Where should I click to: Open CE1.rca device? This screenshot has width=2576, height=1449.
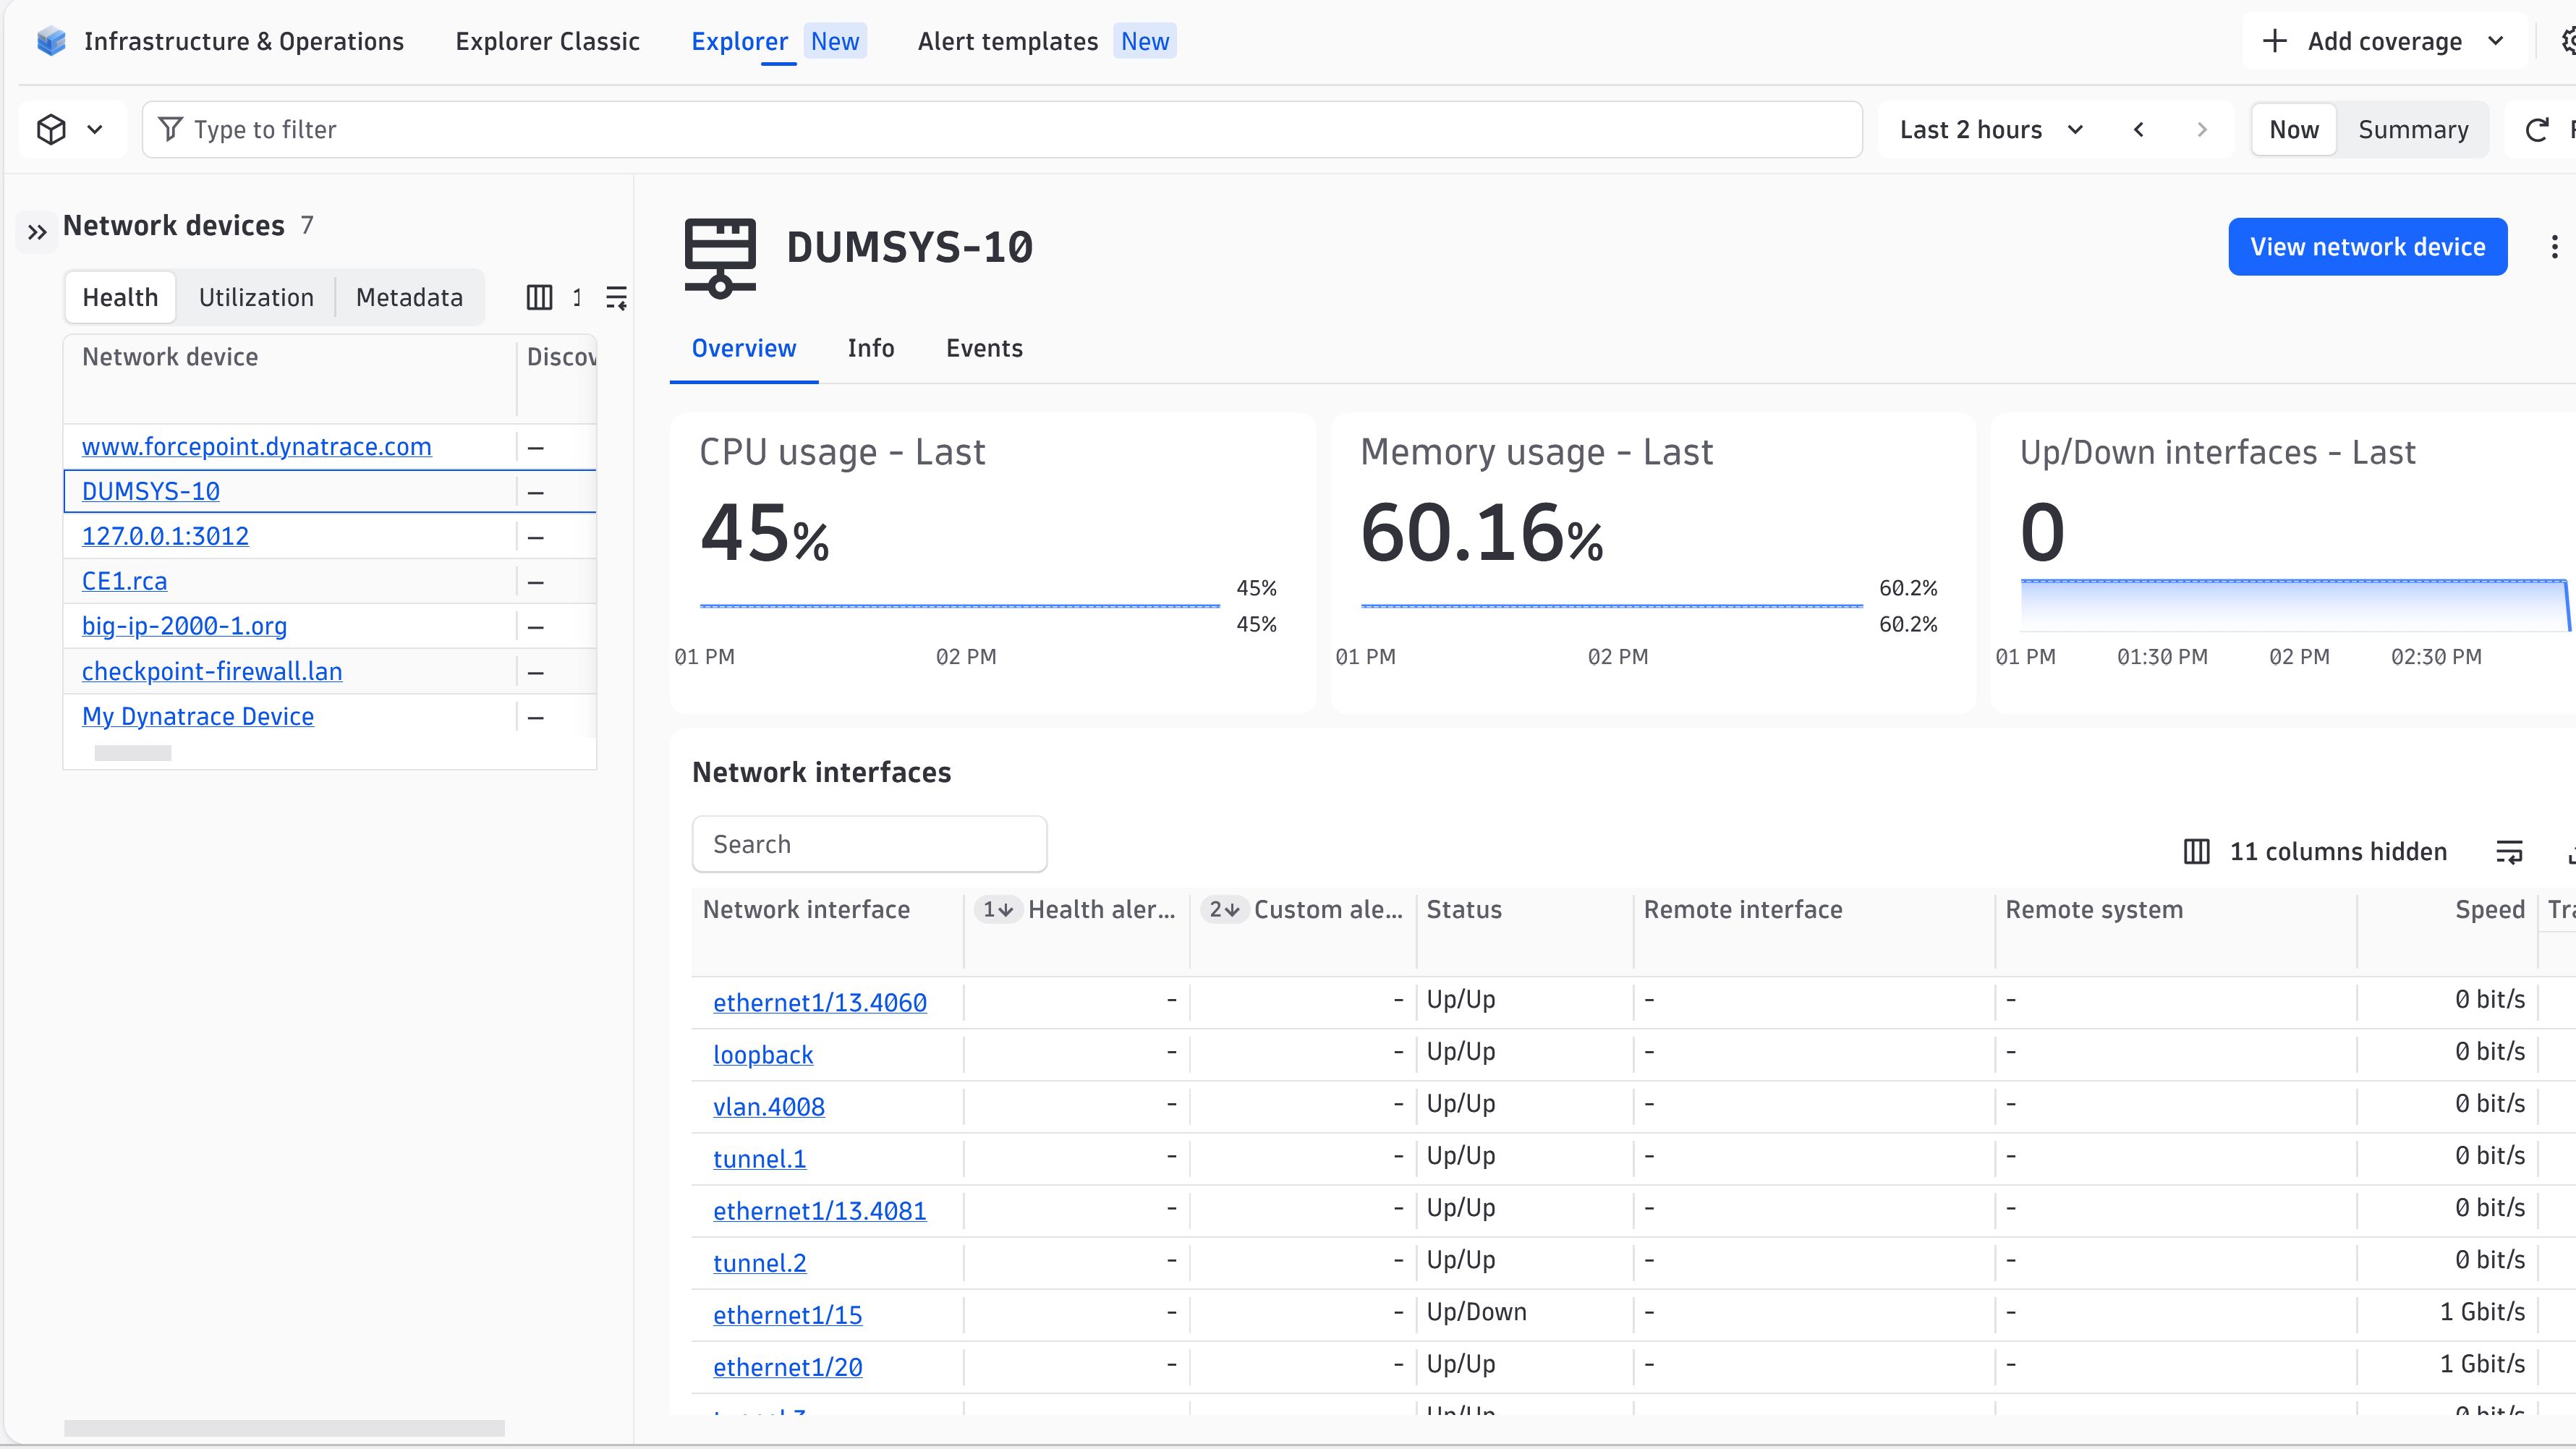coord(124,581)
